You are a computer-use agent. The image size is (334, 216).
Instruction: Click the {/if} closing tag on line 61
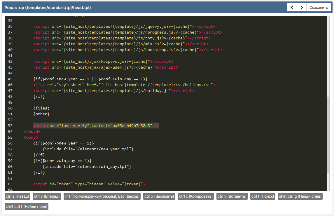(39, 172)
